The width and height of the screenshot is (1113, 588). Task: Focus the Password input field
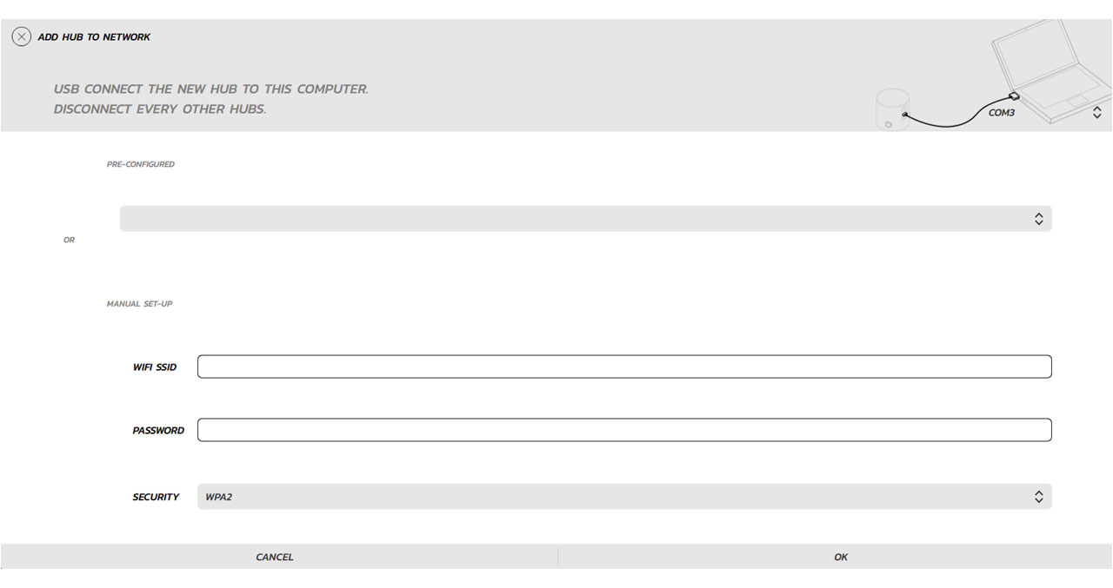[624, 430]
